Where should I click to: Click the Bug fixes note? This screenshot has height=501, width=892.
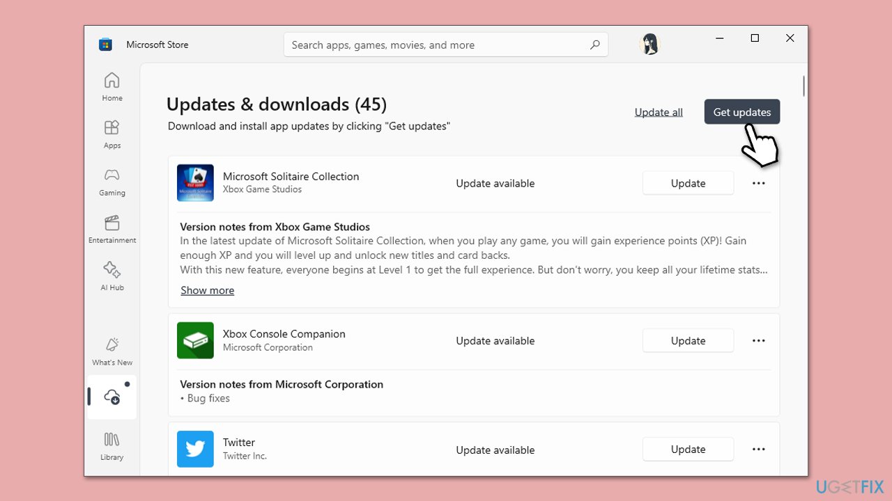click(x=205, y=398)
